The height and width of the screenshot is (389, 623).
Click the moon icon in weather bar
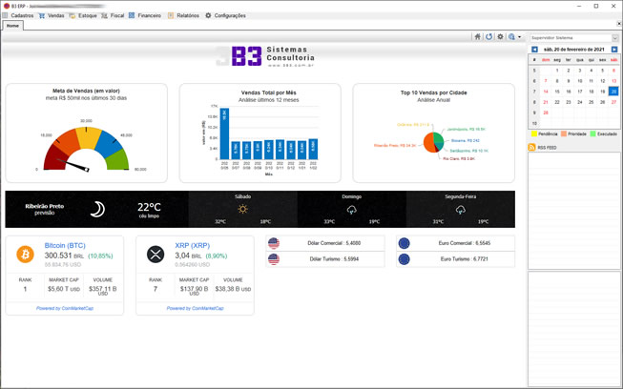pos(97,209)
